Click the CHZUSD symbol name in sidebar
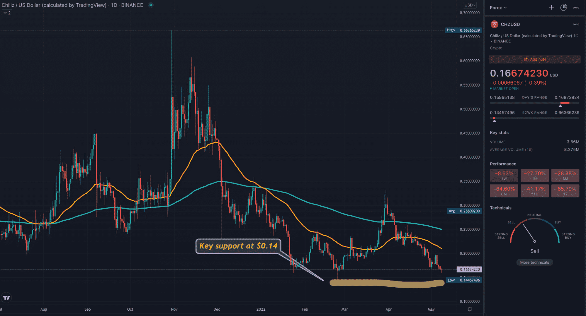This screenshot has width=586, height=316. [510, 24]
